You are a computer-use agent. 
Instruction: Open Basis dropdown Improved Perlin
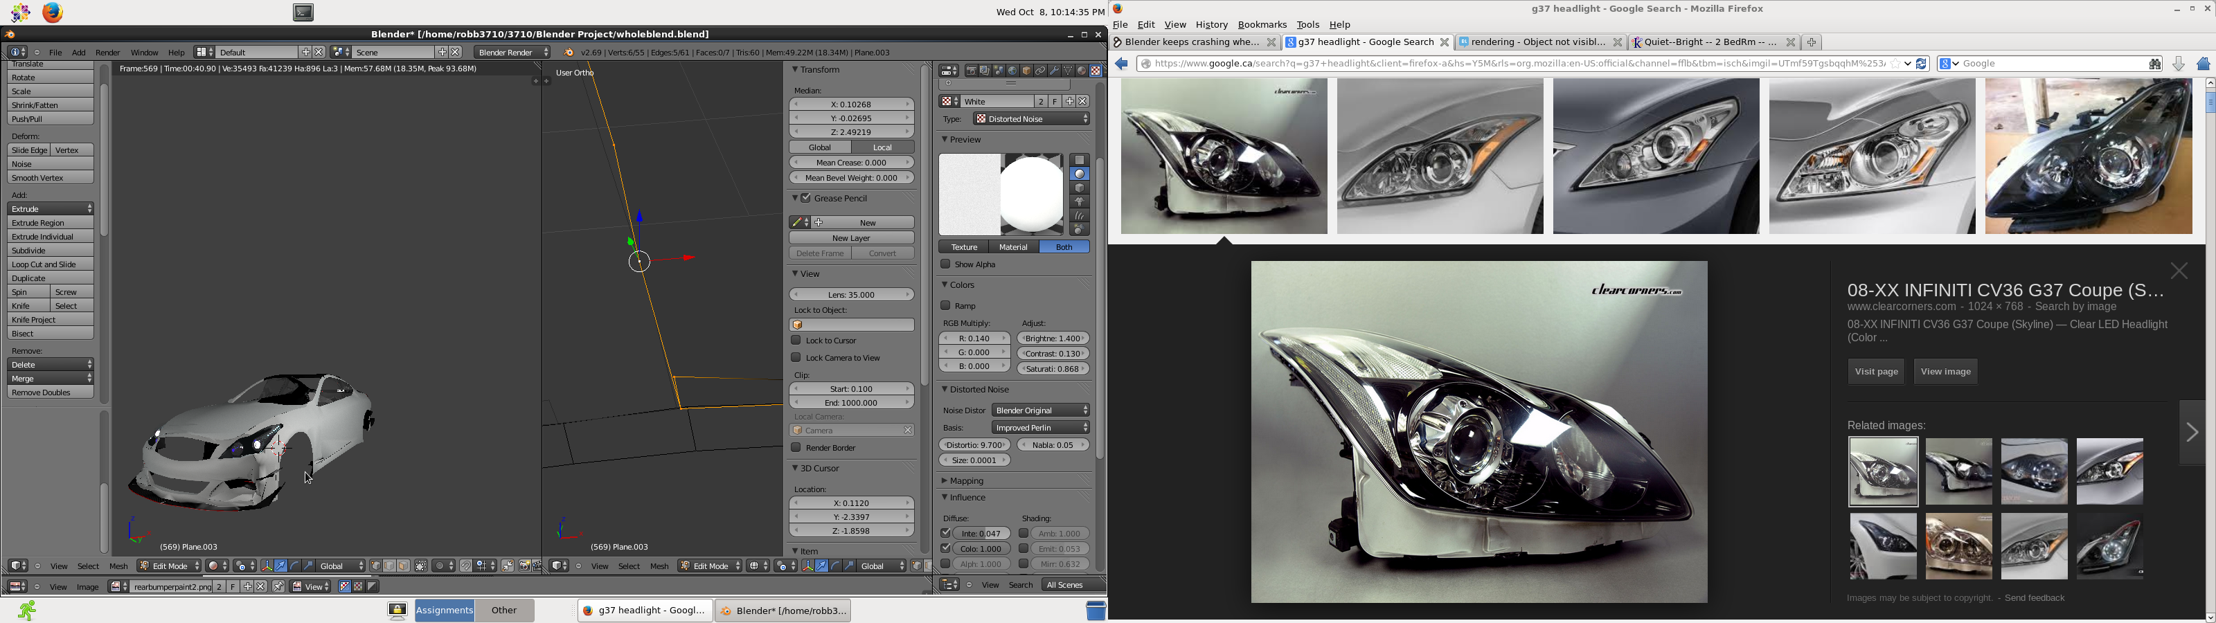pos(1041,428)
